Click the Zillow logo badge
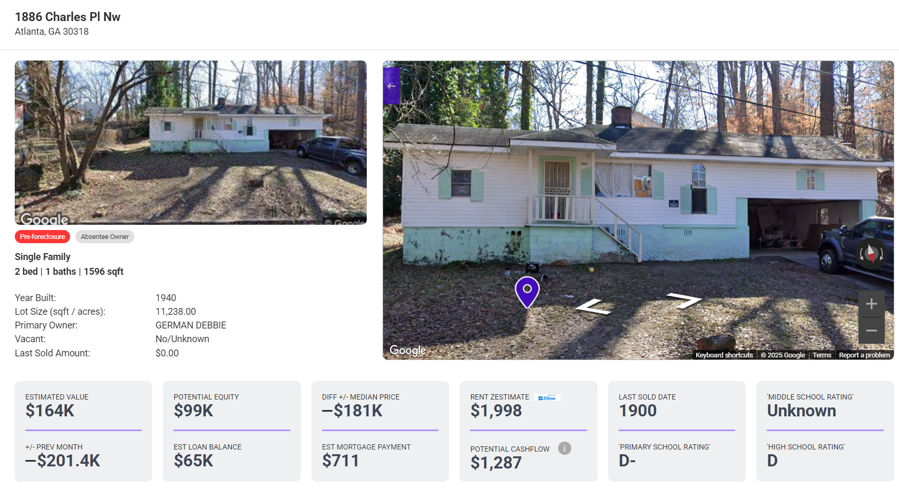Image resolution: width=899 pixels, height=499 pixels. [x=547, y=398]
